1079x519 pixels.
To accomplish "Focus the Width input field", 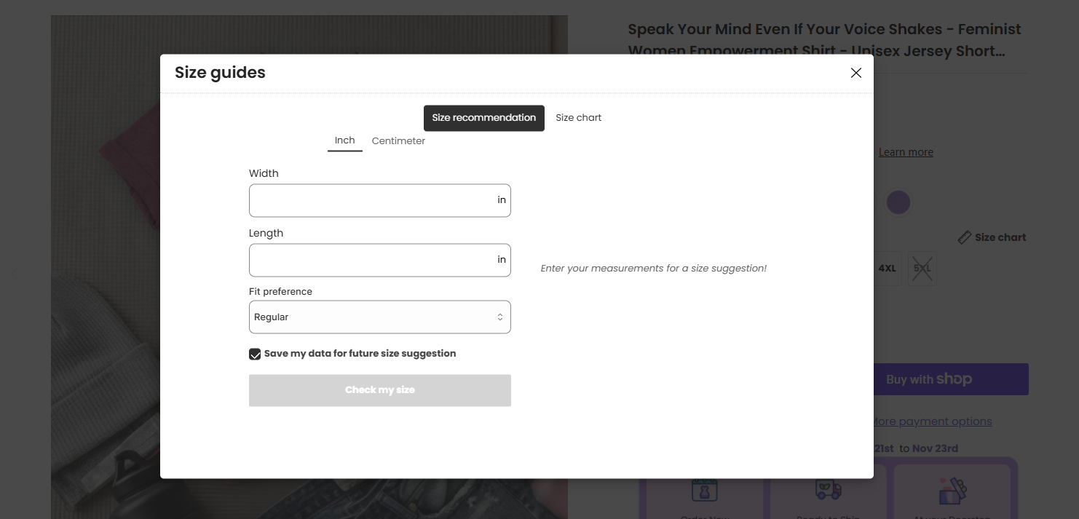I will (x=371, y=200).
